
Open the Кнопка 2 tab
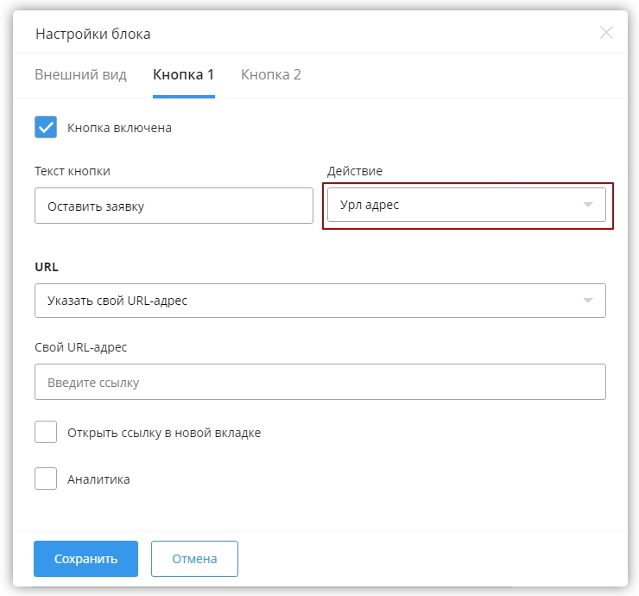(x=270, y=74)
